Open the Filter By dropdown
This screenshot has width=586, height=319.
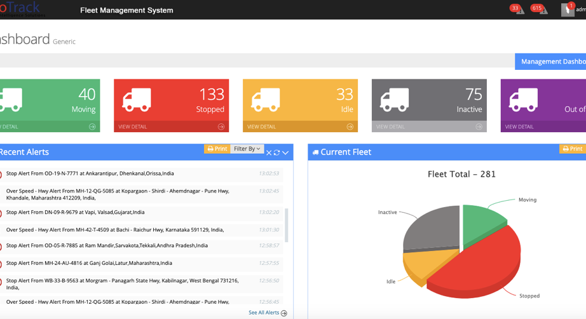point(247,149)
